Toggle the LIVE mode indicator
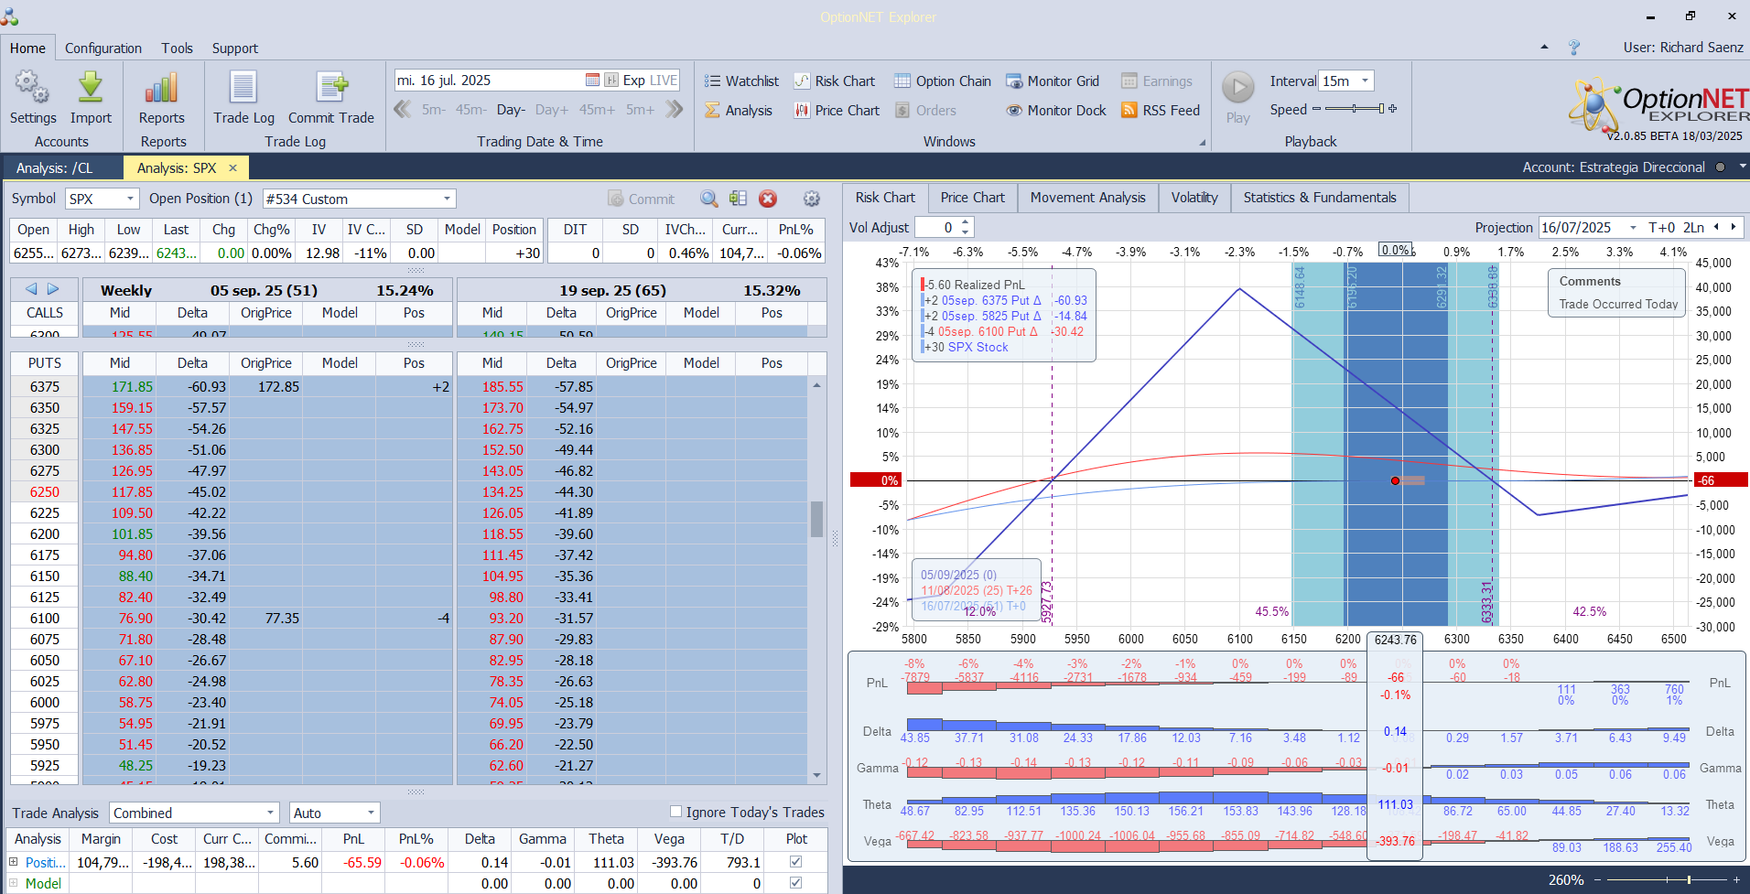 click(x=664, y=81)
